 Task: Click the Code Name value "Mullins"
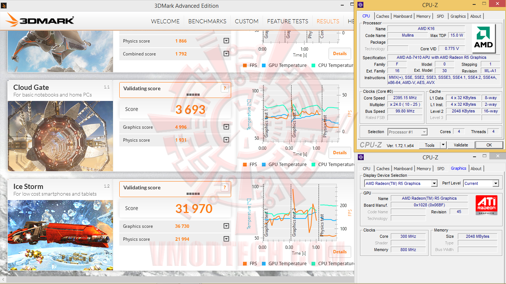coord(407,35)
